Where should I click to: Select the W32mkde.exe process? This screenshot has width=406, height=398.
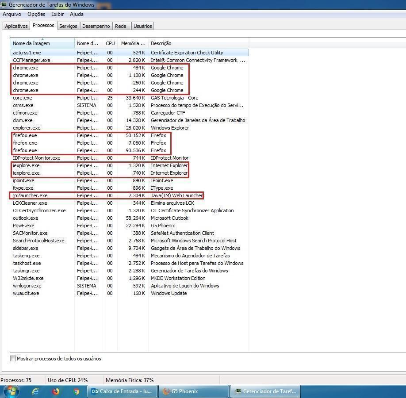130,278
